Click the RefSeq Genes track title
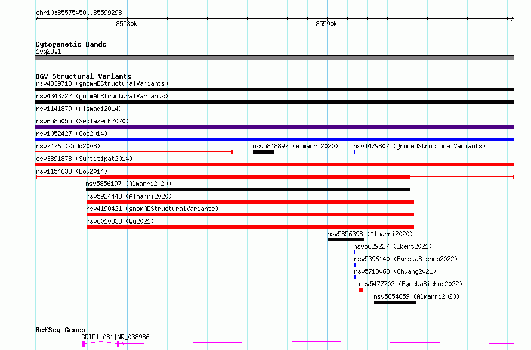 (x=60, y=330)
